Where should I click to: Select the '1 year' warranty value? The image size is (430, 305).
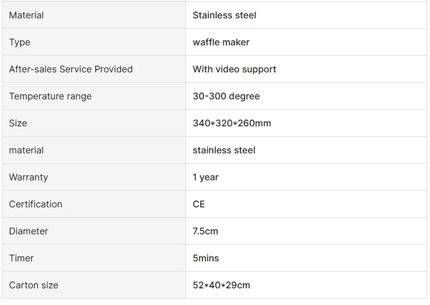206,177
